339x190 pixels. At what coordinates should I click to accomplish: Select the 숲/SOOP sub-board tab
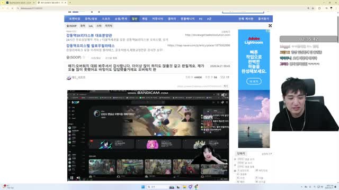point(72,26)
